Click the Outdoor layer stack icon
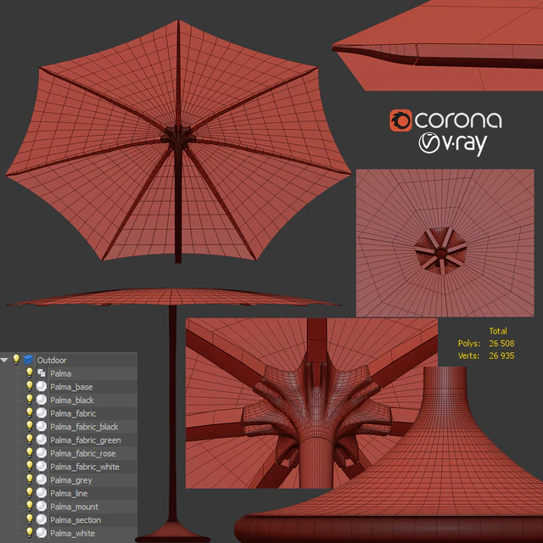The image size is (543, 543). (28, 360)
